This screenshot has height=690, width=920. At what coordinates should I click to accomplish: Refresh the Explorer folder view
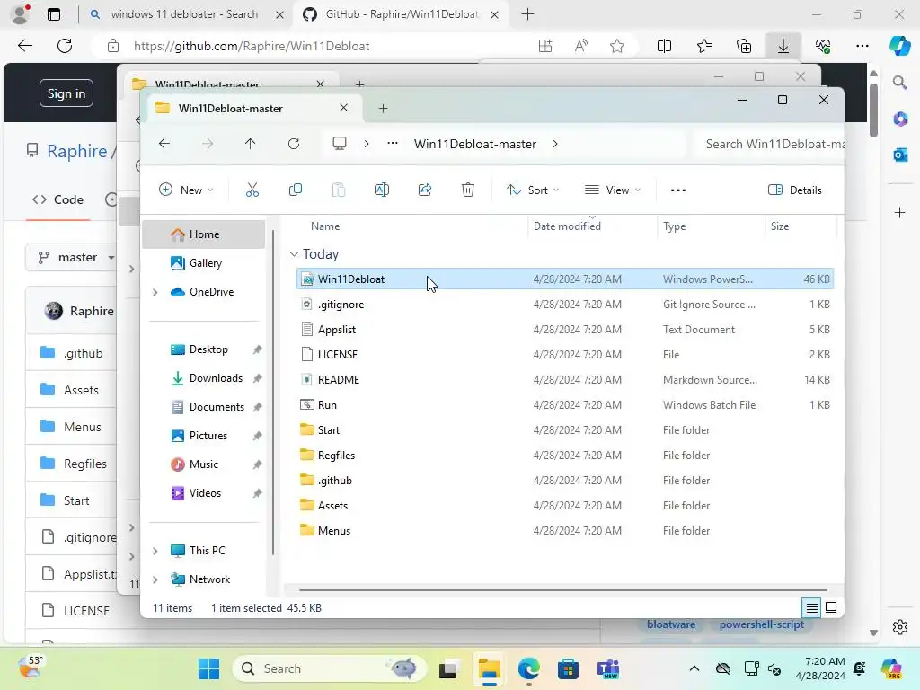[x=294, y=144]
